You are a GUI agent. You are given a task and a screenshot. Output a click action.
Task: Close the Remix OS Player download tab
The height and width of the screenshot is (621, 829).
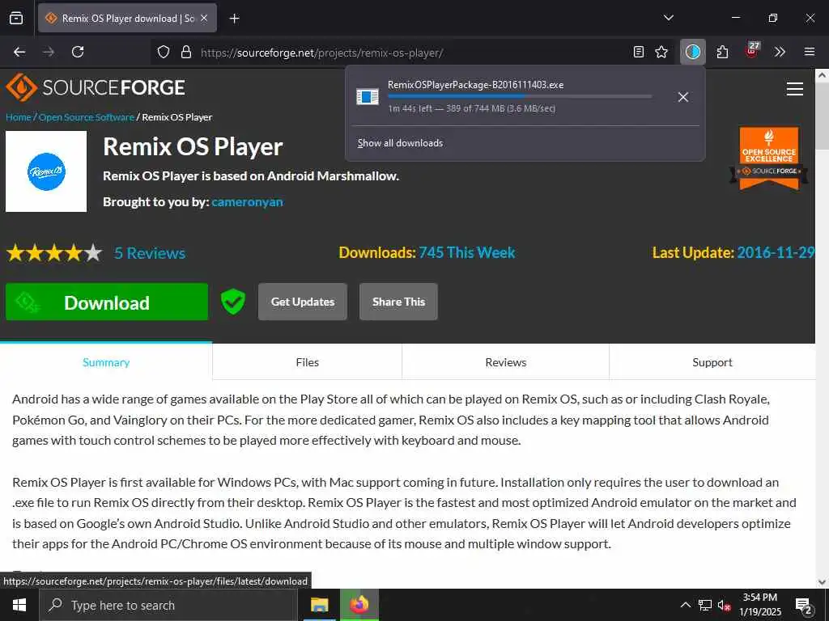pyautogui.click(x=204, y=18)
